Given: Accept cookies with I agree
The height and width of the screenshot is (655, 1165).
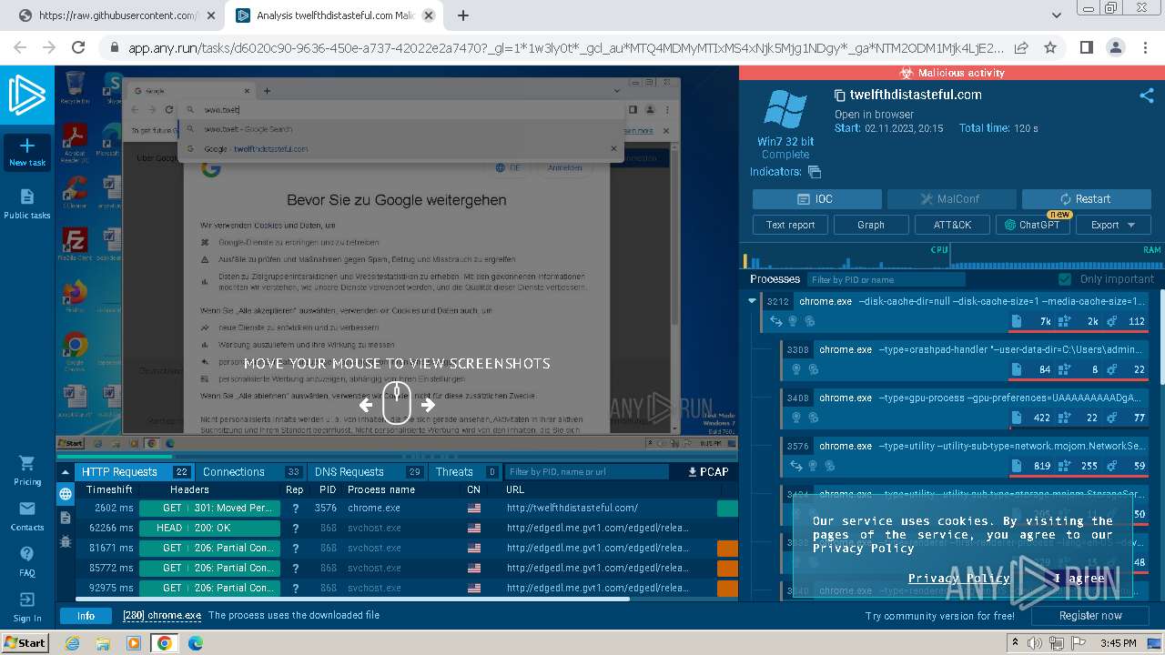Looking at the screenshot, I should click(x=1079, y=578).
